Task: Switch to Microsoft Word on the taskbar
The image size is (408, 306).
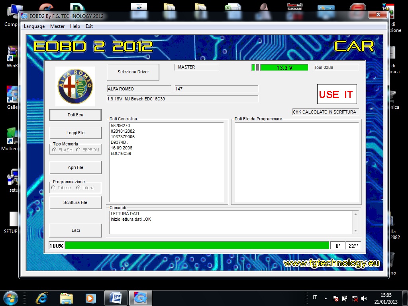Action: [116, 298]
